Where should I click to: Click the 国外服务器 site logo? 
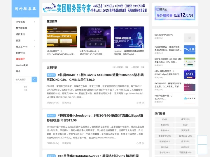[x=25, y=9]
